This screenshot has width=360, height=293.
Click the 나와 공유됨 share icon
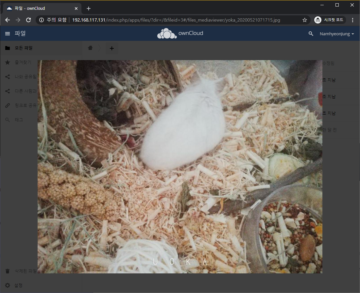click(7, 77)
